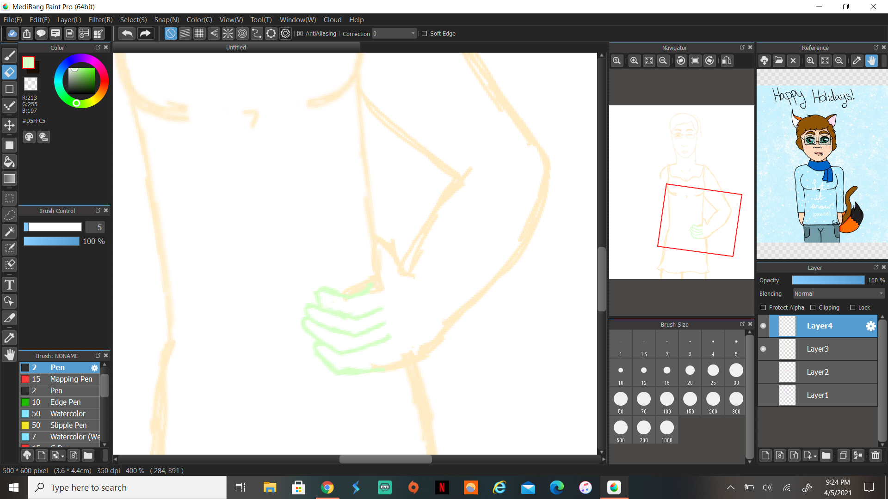Screen dimensions: 888x499
Task: Select the Edge Pen brush
Action: pos(60,402)
